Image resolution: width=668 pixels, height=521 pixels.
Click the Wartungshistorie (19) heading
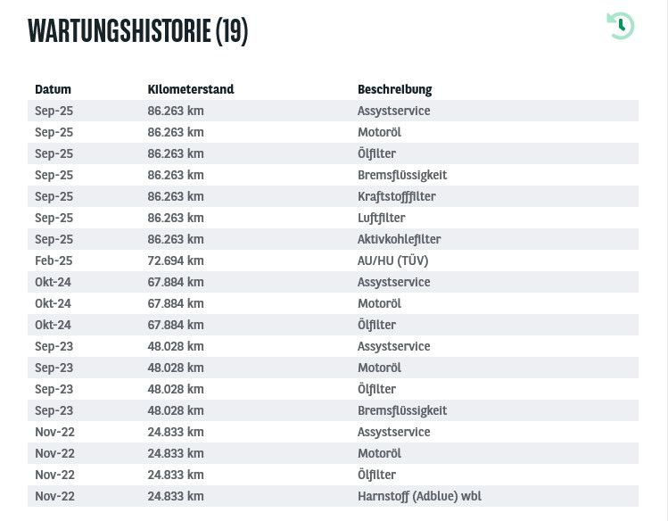[137, 30]
